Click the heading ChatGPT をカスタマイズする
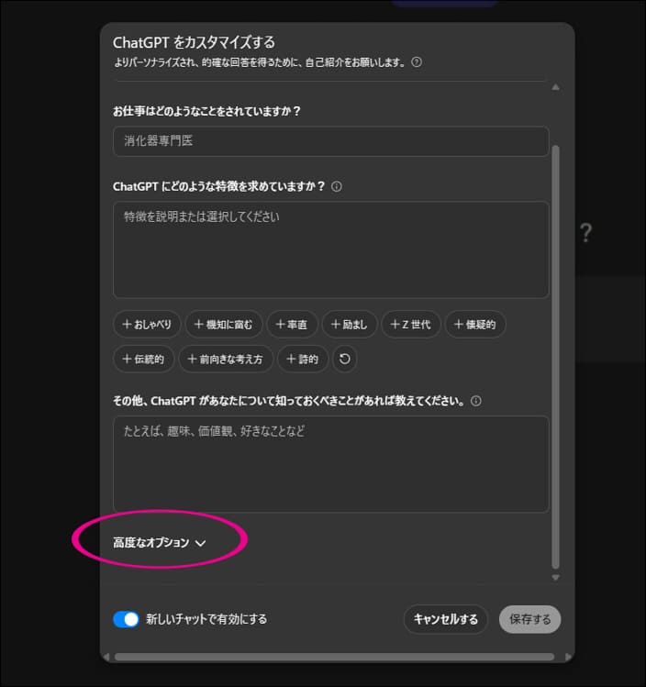Screen dimensions: 646x687 tap(194, 42)
